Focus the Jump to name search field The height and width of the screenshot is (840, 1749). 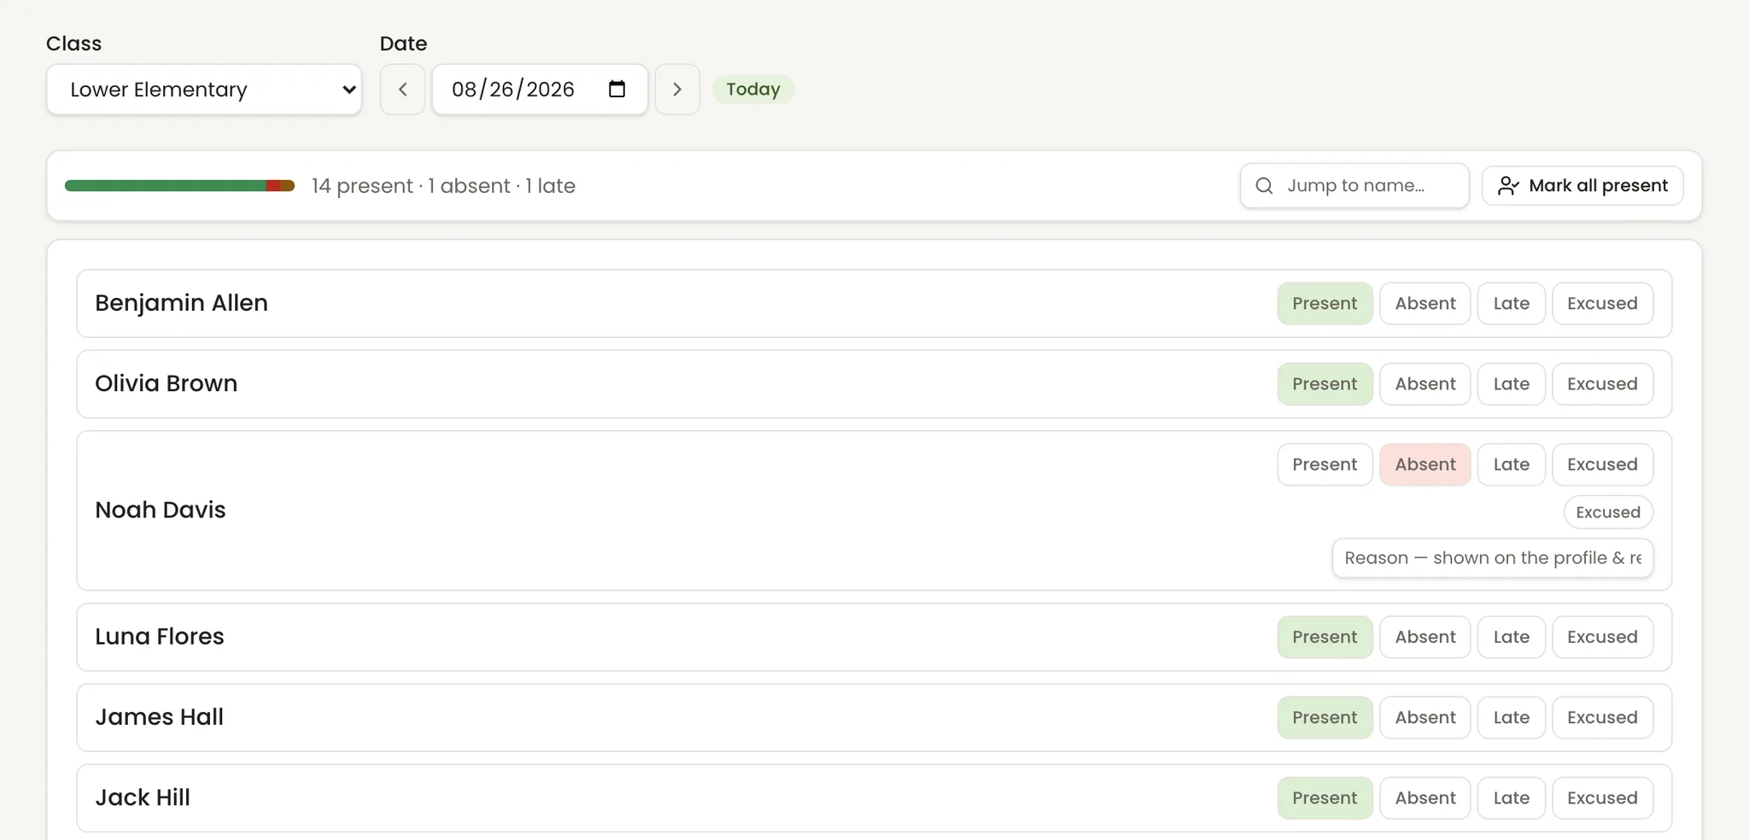pos(1354,186)
